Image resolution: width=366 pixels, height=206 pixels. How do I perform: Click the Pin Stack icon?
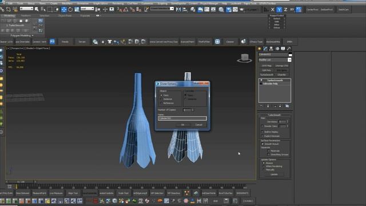point(261,106)
